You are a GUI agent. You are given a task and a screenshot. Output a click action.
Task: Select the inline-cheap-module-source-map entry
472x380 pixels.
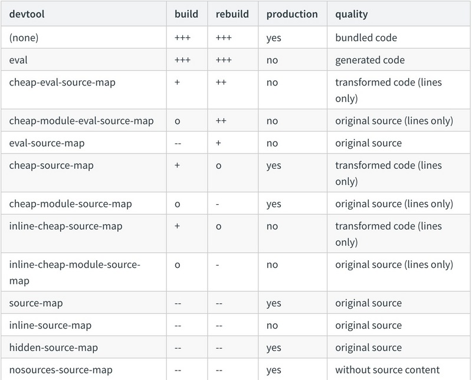(x=75, y=272)
